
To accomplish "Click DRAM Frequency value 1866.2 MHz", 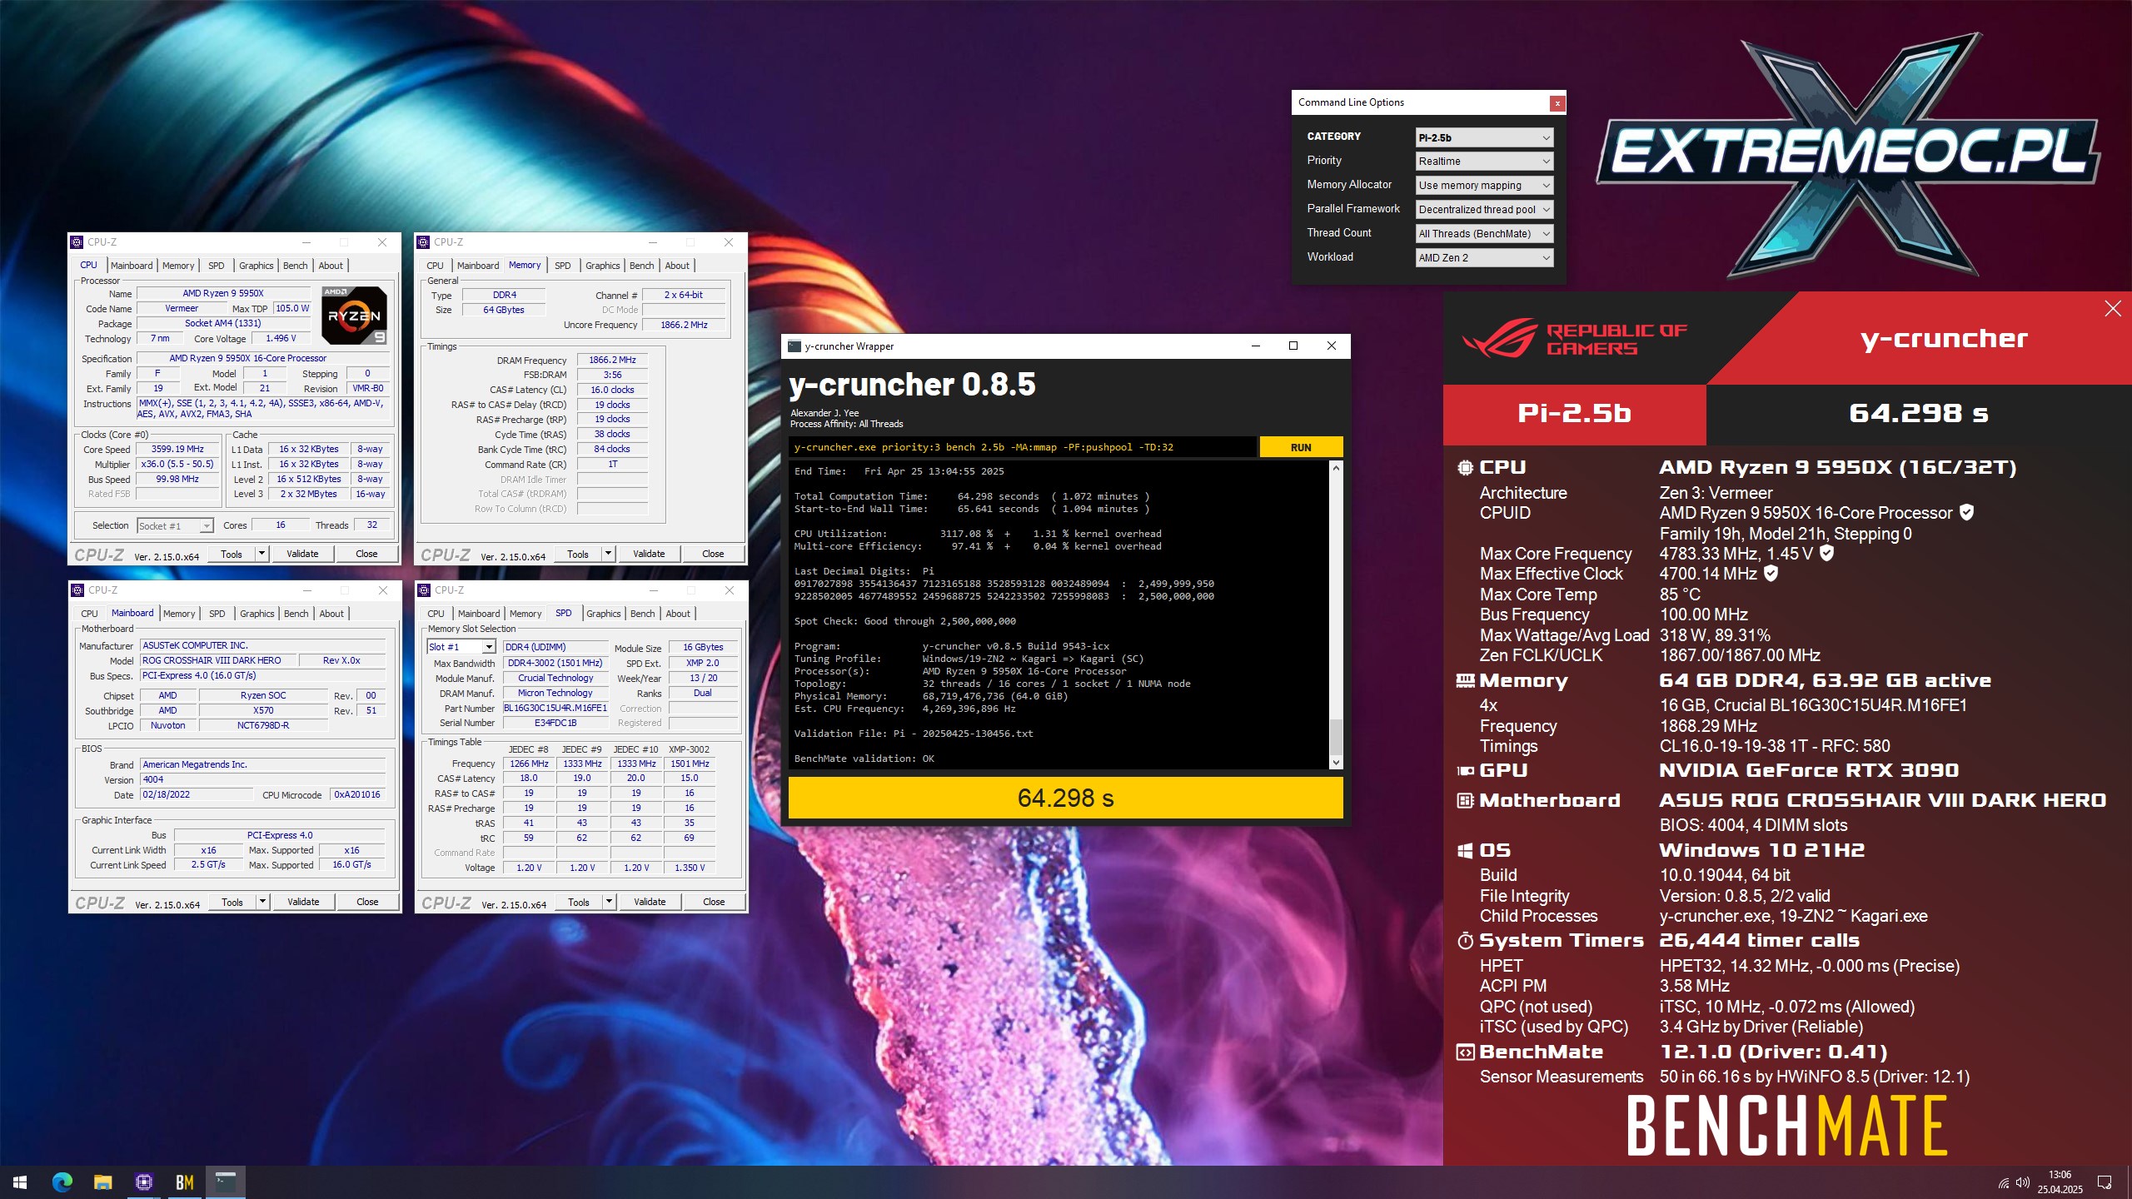I will pyautogui.click(x=612, y=360).
